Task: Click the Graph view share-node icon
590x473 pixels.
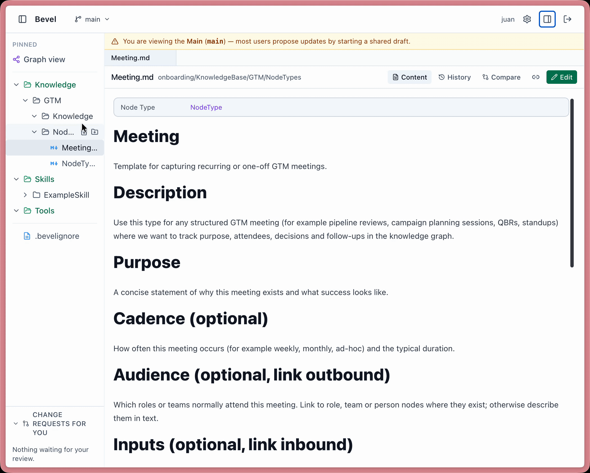Action: (x=16, y=59)
